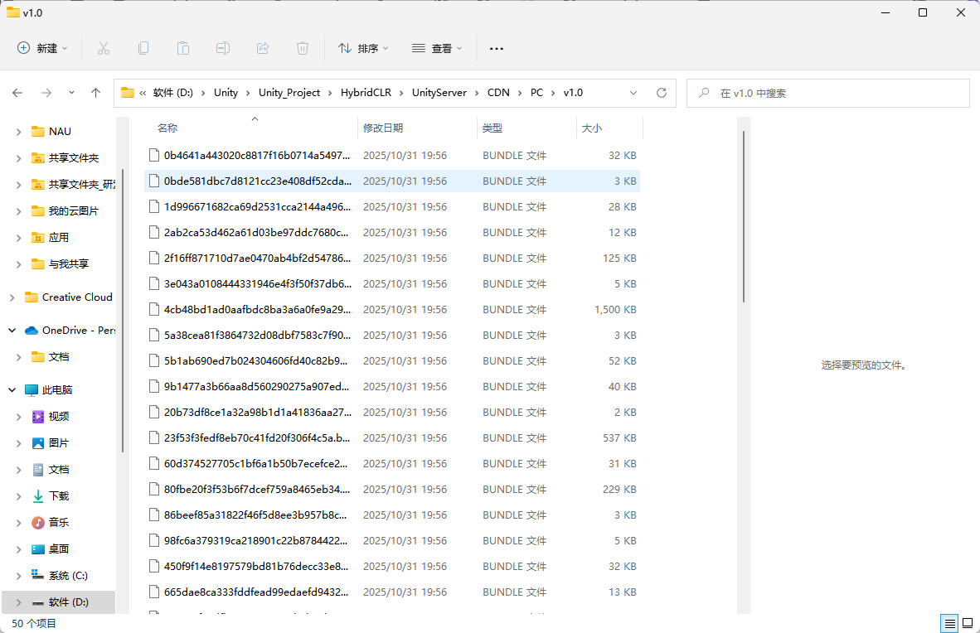Select 应用 folder in sidebar
Image resolution: width=980 pixels, height=633 pixels.
click(50, 238)
